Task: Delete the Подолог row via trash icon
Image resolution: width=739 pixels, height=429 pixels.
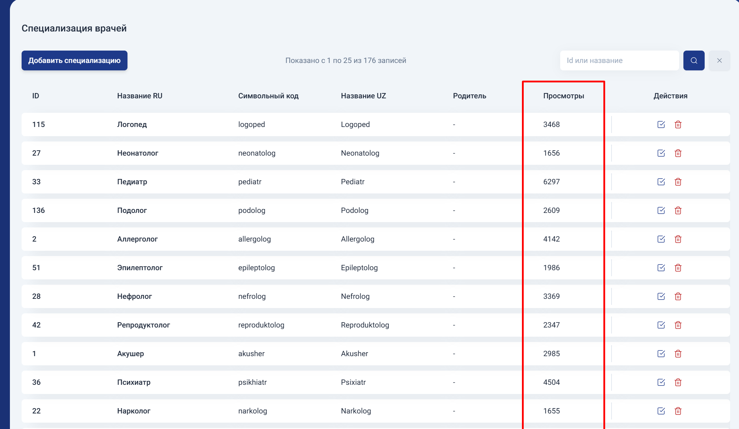Action: coord(678,210)
